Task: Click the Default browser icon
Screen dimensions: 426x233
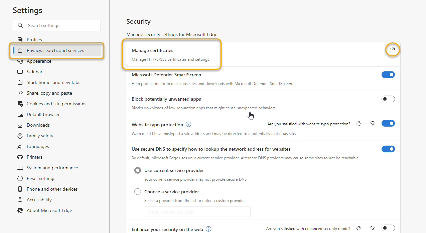Action: coord(20,114)
